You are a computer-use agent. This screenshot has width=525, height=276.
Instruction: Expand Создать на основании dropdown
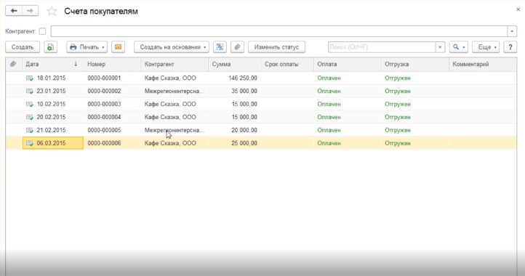[x=172, y=47]
